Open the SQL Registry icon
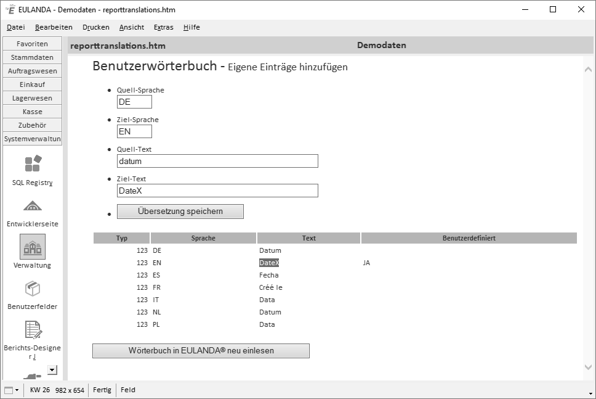Viewport: 596px width, 399px height. click(x=33, y=163)
